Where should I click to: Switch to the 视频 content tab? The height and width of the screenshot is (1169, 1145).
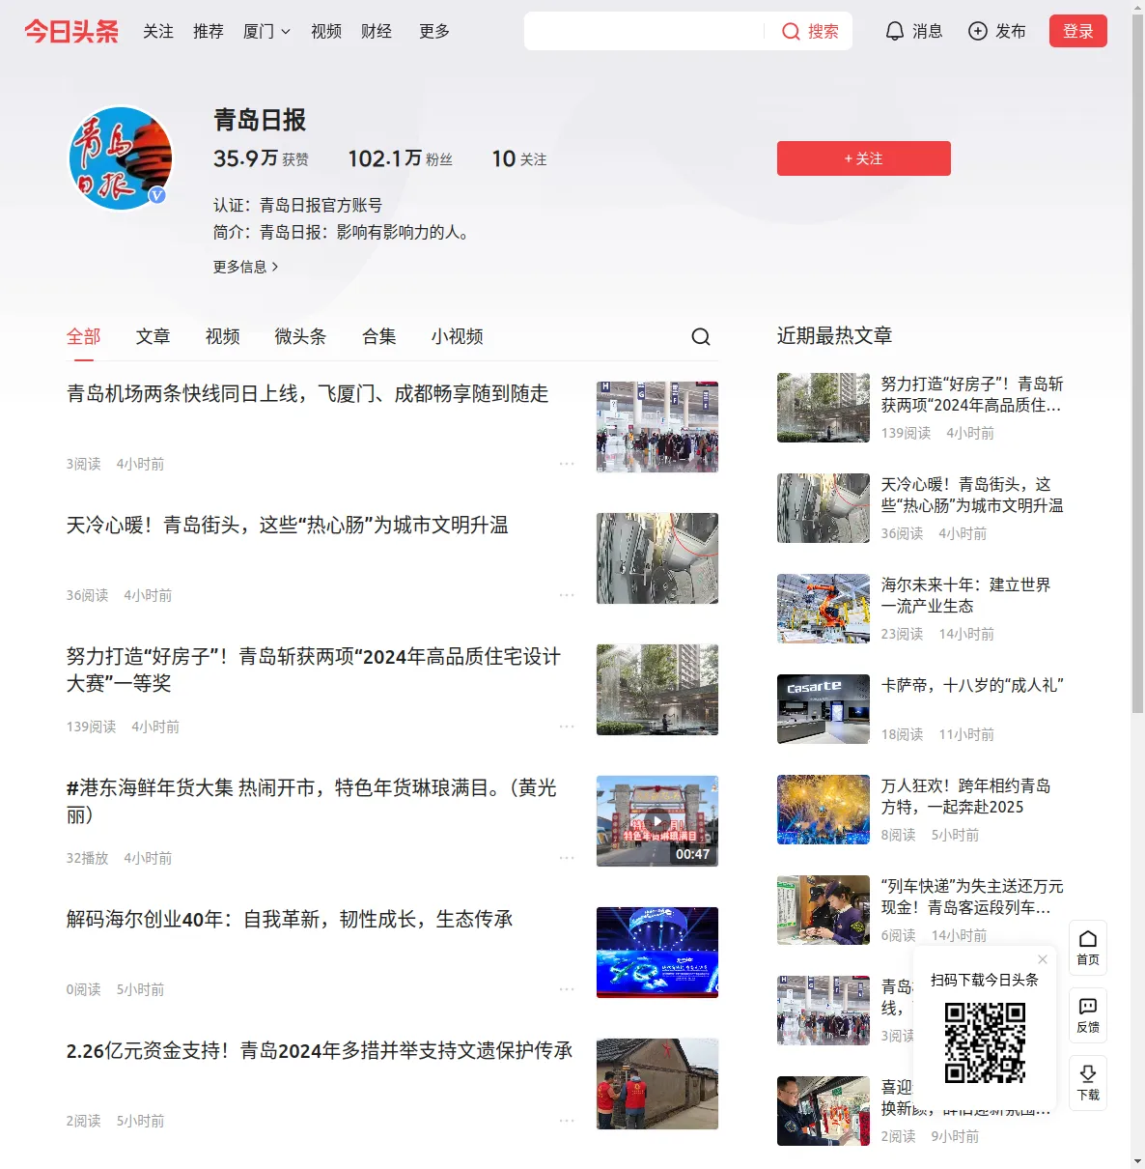pyautogui.click(x=223, y=336)
